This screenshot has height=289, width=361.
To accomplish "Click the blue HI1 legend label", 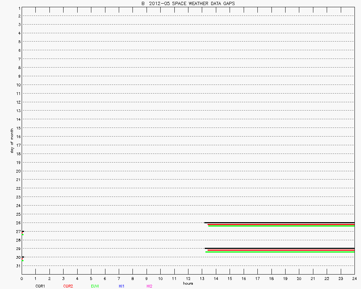I will (121, 286).
